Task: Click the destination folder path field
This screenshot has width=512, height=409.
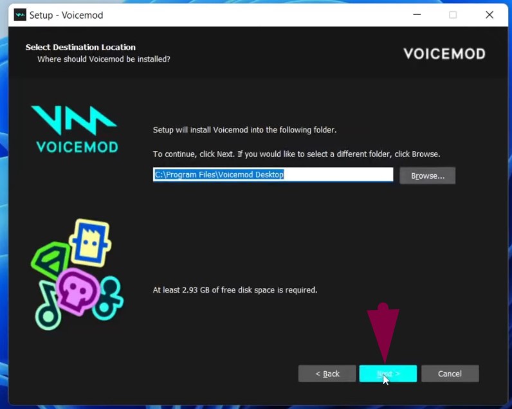Action: coord(273,174)
